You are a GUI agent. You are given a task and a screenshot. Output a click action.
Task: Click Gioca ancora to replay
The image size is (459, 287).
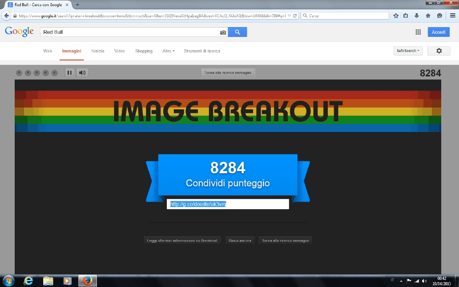(x=240, y=240)
